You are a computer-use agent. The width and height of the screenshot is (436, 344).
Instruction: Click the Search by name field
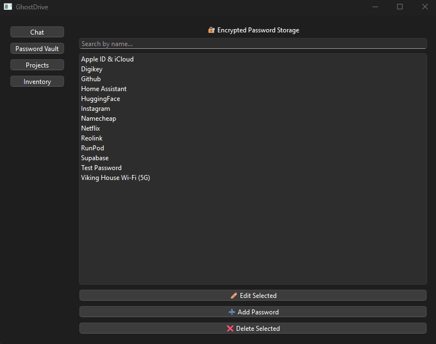tap(253, 44)
